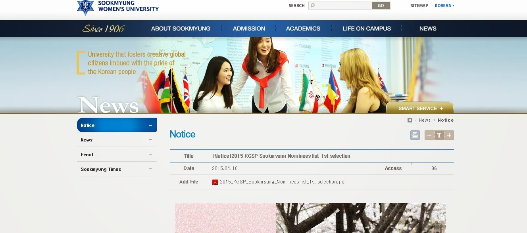Open the LIFE ON CAMPUS menu
Image resolution: width=527 pixels, height=233 pixels.
tap(367, 29)
